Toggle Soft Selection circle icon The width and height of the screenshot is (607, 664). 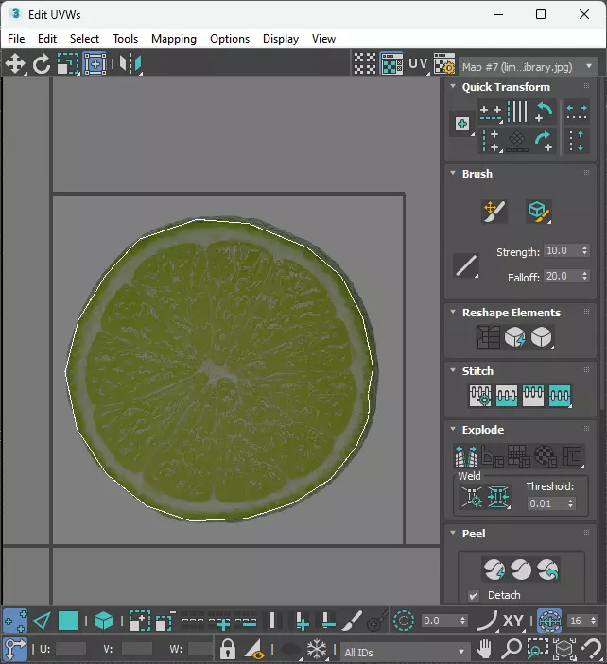404,621
